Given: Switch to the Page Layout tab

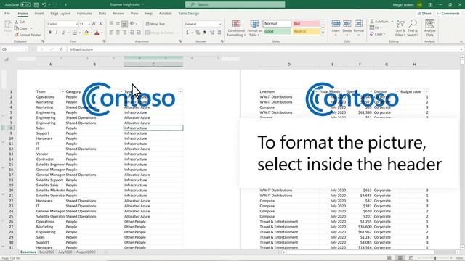Looking at the screenshot, I should tap(60, 14).
